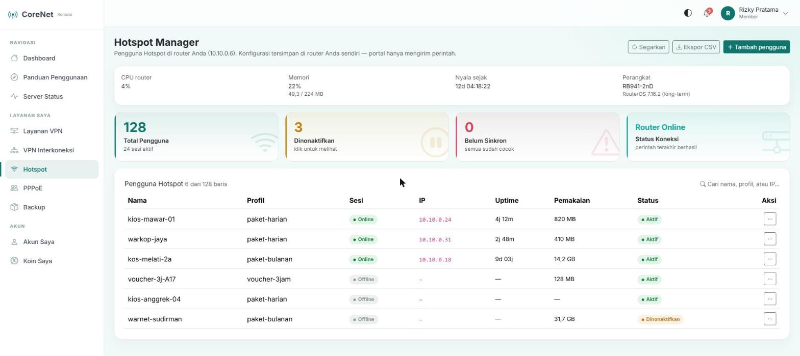Click uptime value 12d 04:18:22
This screenshot has width=800, height=356.
[472, 86]
